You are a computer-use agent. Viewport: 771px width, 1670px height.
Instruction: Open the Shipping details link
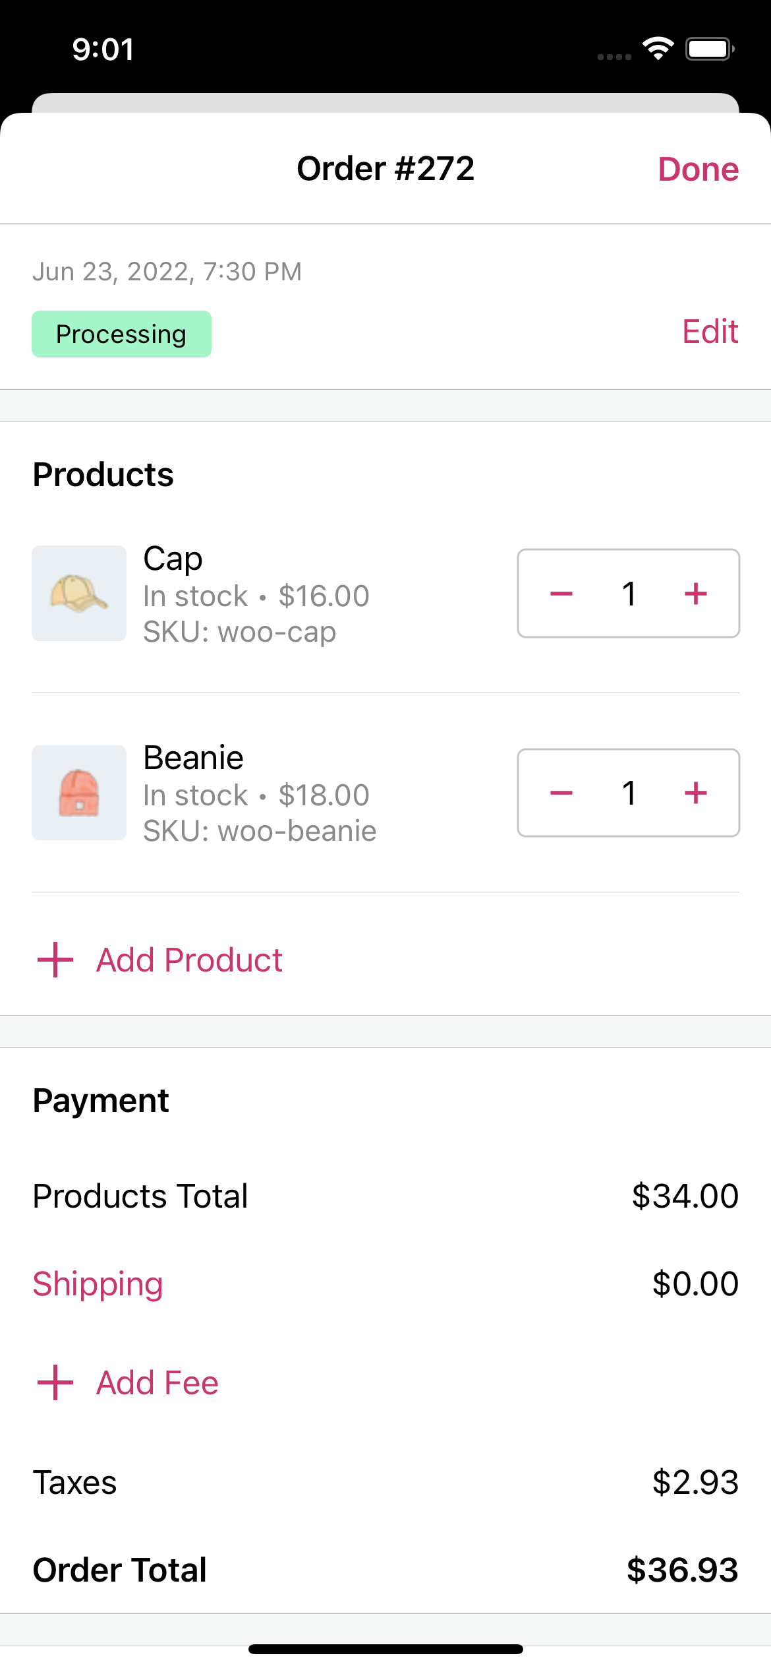(x=98, y=1283)
